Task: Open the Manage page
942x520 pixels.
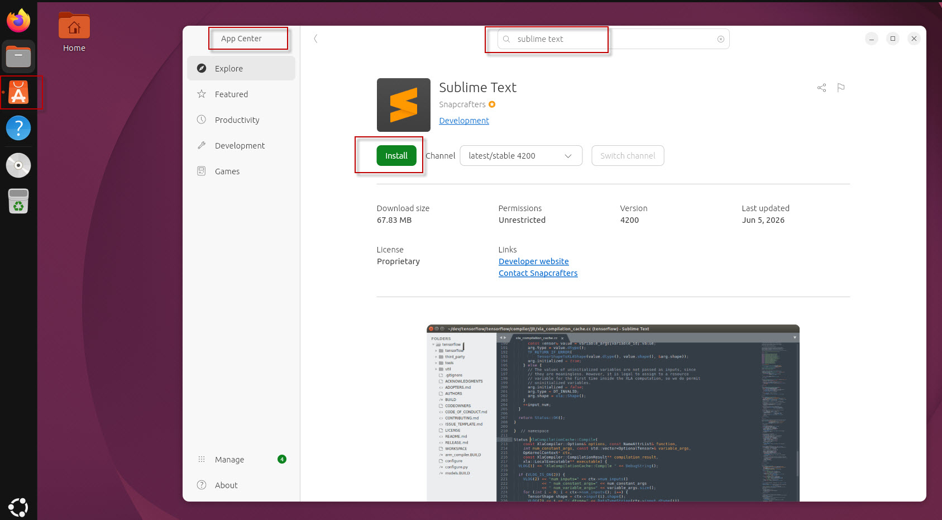Action: [x=241, y=459]
